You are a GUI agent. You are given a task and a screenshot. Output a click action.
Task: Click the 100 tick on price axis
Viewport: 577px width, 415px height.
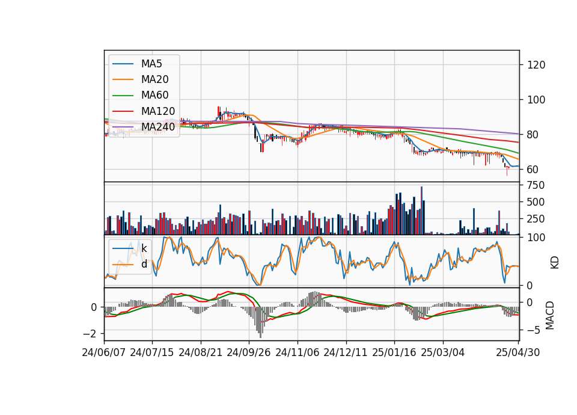(536, 100)
